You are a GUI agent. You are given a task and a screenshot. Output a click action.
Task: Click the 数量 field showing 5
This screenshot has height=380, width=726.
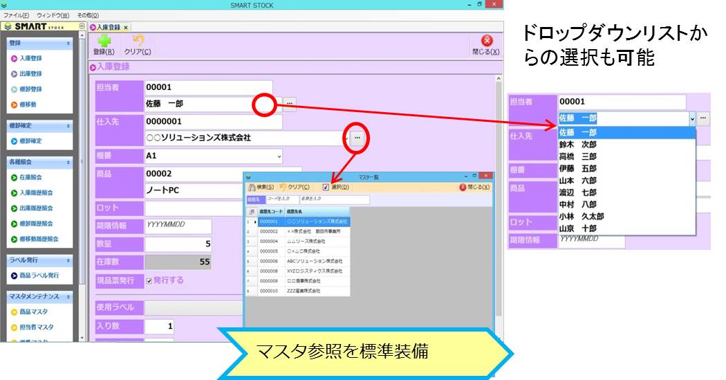click(178, 244)
